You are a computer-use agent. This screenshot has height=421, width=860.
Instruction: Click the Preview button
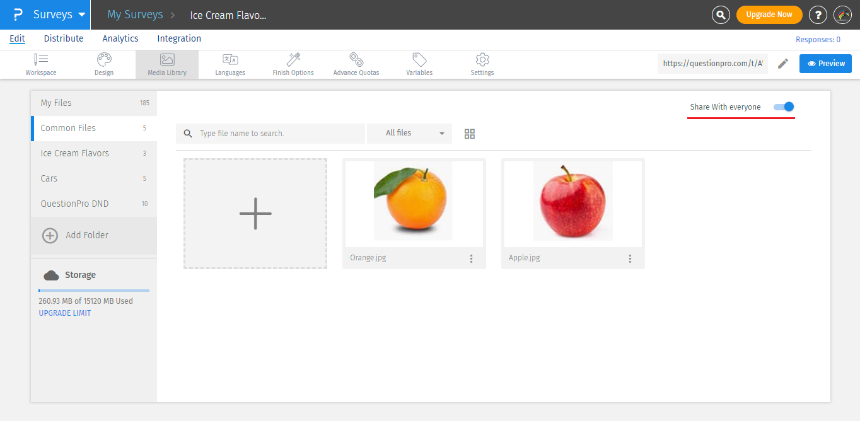[x=826, y=64]
